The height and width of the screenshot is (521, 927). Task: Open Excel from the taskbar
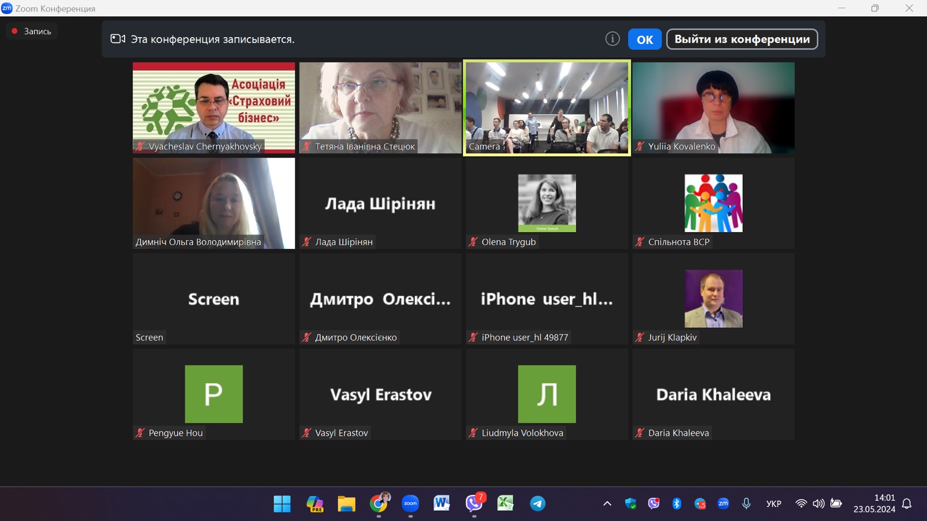coord(505,504)
